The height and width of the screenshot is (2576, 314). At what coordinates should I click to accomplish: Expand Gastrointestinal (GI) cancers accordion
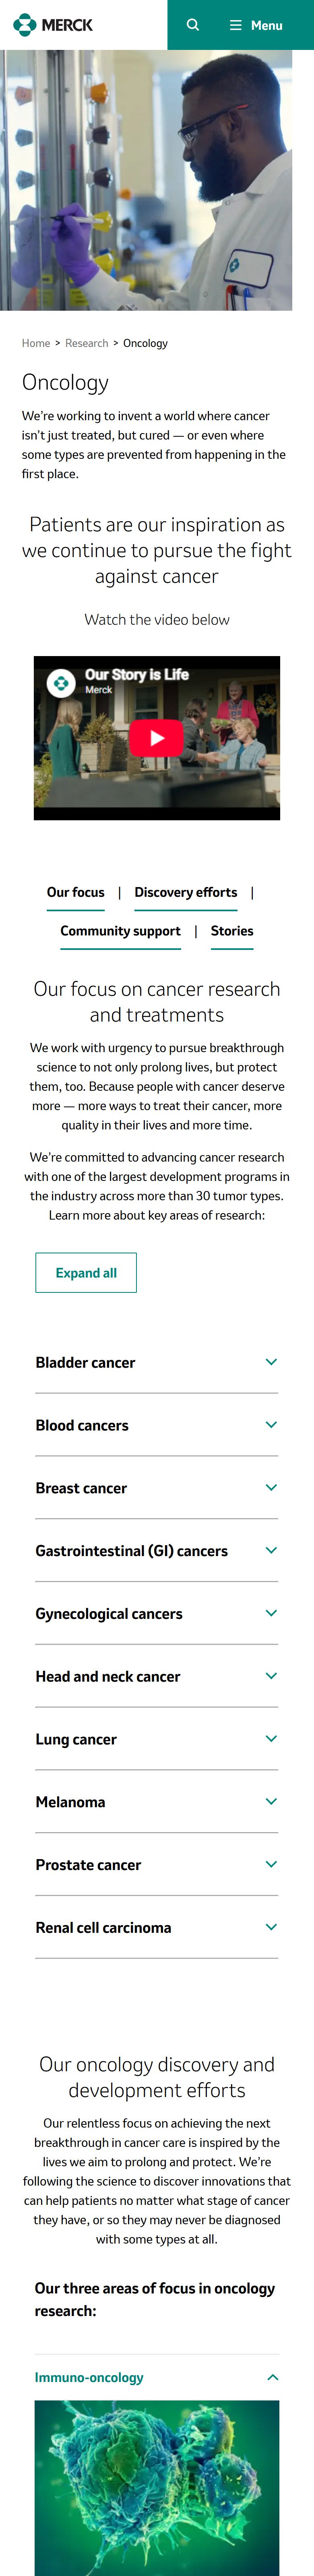click(157, 1551)
